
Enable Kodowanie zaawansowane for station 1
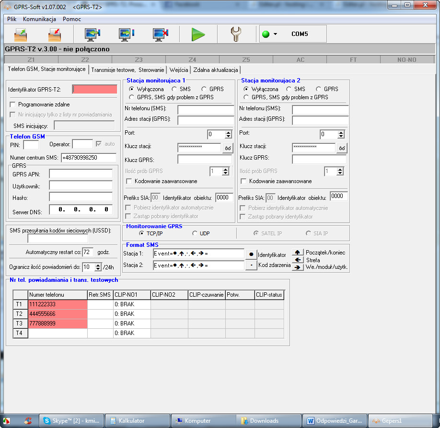click(129, 181)
